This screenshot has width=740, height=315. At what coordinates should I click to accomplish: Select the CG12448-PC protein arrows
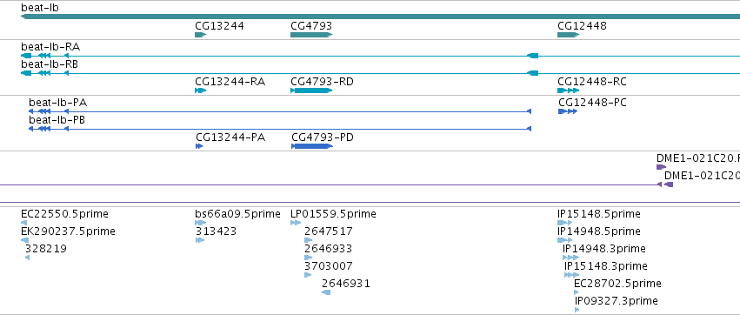568,111
